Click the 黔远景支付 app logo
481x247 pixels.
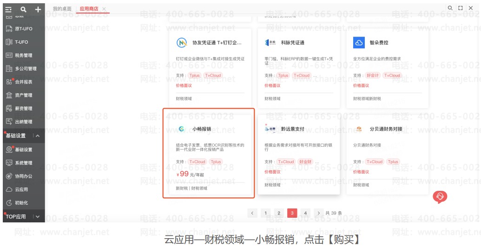(270, 129)
